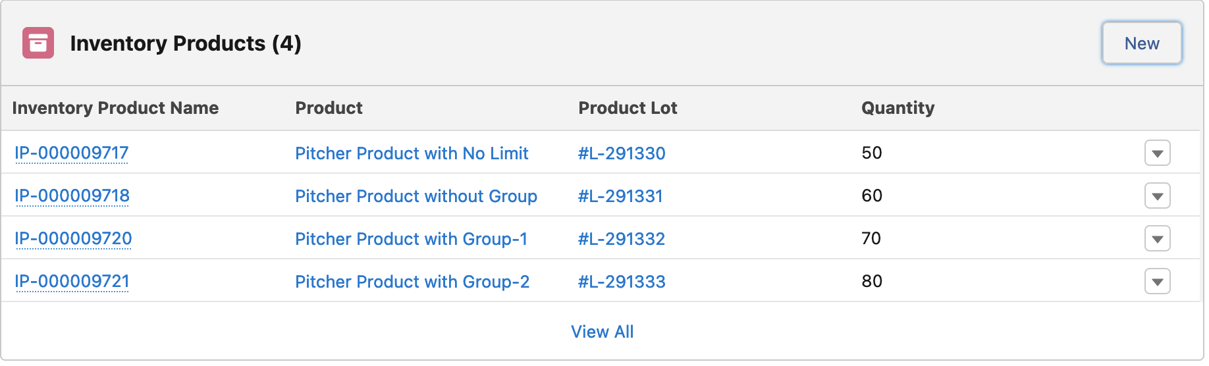Click the Inventory Products (4) heading
The width and height of the screenshot is (1209, 366).
click(x=186, y=43)
